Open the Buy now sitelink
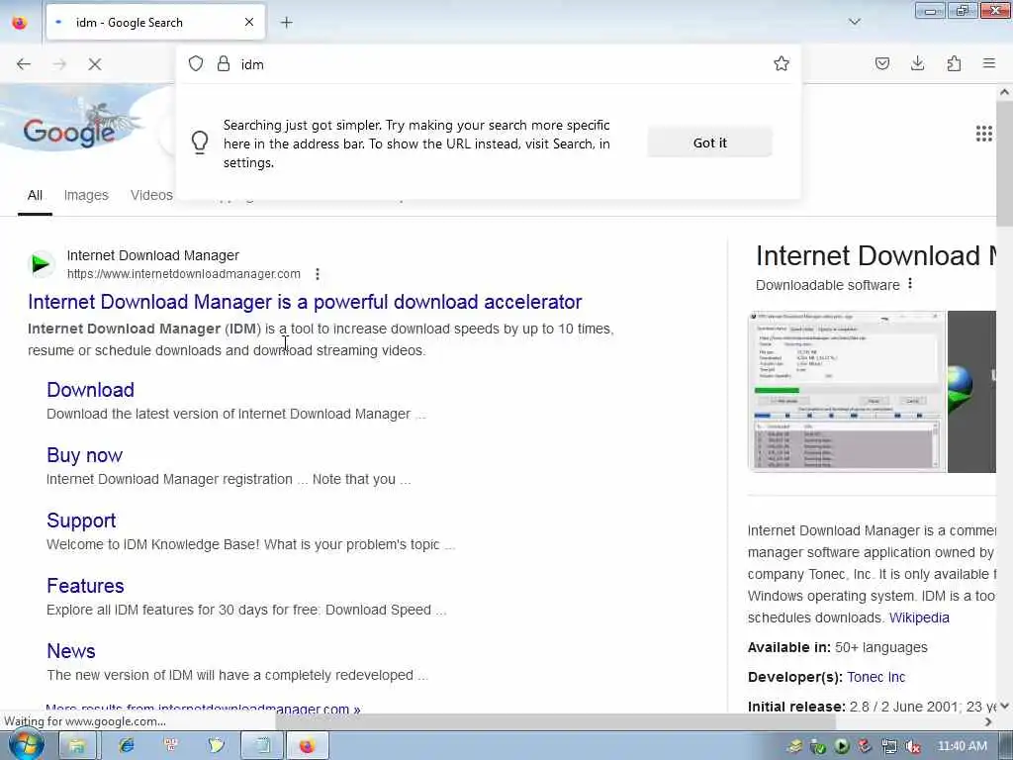The width and height of the screenshot is (1013, 760). [x=85, y=455]
